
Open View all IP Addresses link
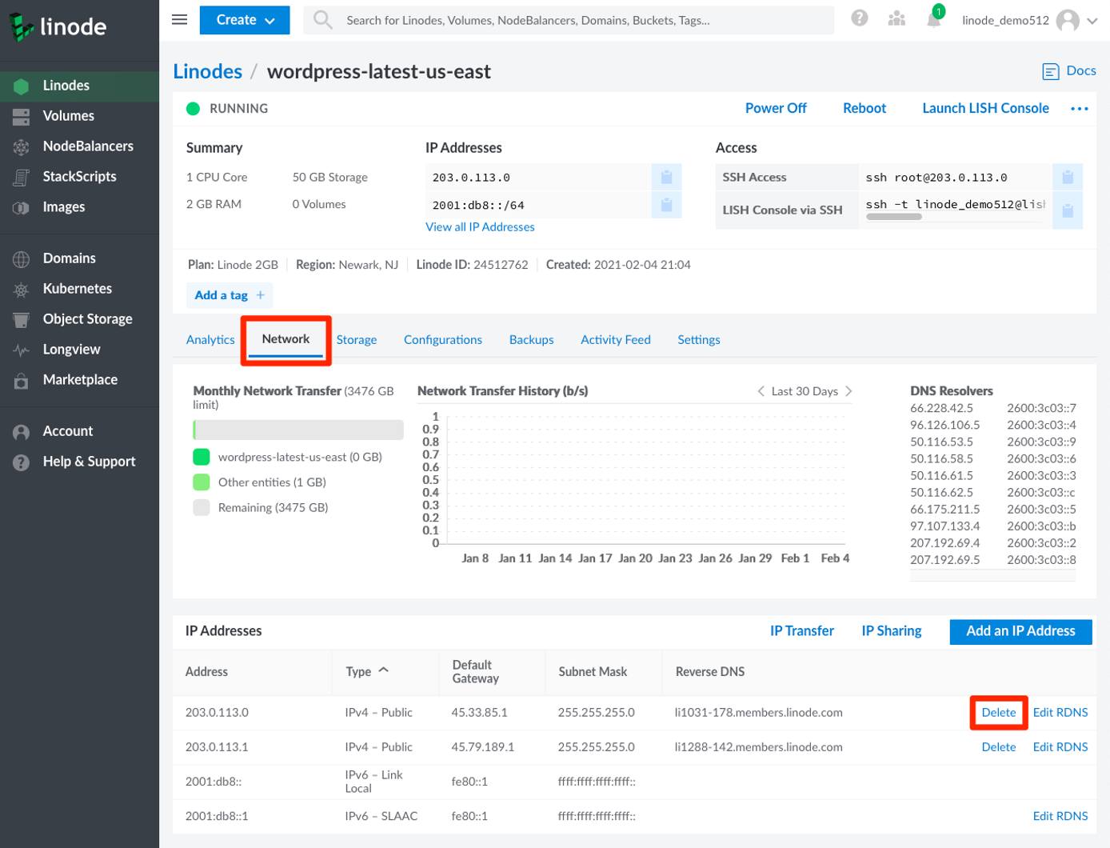click(x=480, y=226)
